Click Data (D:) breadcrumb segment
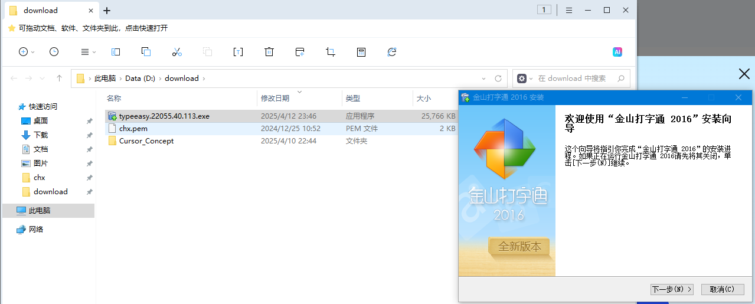The image size is (755, 304). click(x=140, y=78)
